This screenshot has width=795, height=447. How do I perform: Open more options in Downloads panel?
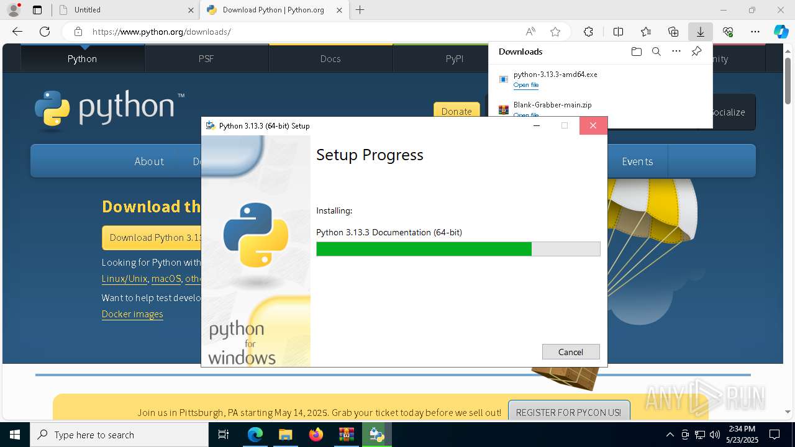click(x=676, y=52)
